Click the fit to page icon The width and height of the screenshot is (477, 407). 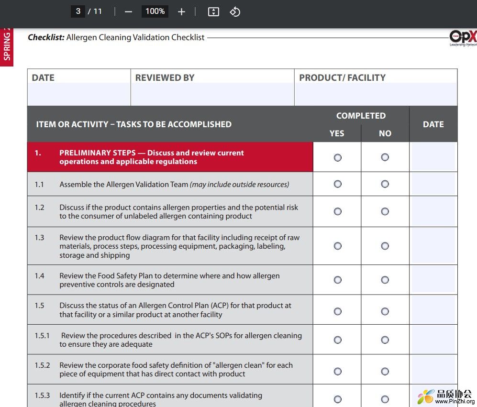[213, 11]
